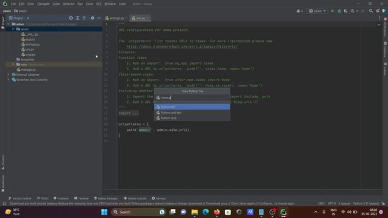Expand the venv folder
Image resolution: width=388 pixels, height=218 pixels.
pos(13,65)
